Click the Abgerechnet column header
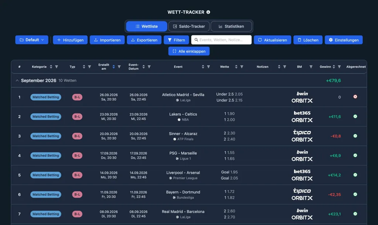 [356, 67]
